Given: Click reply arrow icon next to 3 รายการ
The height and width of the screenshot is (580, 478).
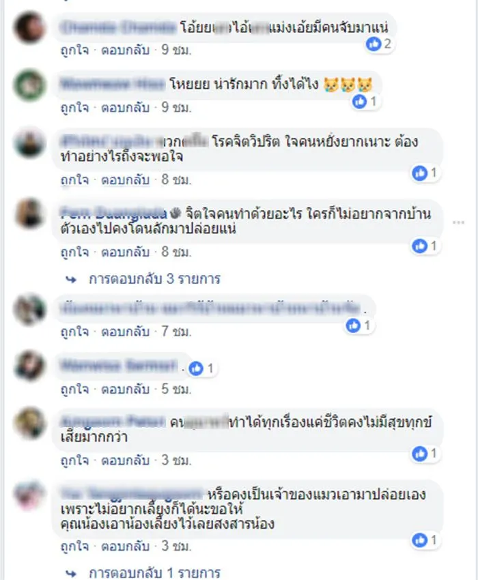Looking at the screenshot, I should (71, 280).
